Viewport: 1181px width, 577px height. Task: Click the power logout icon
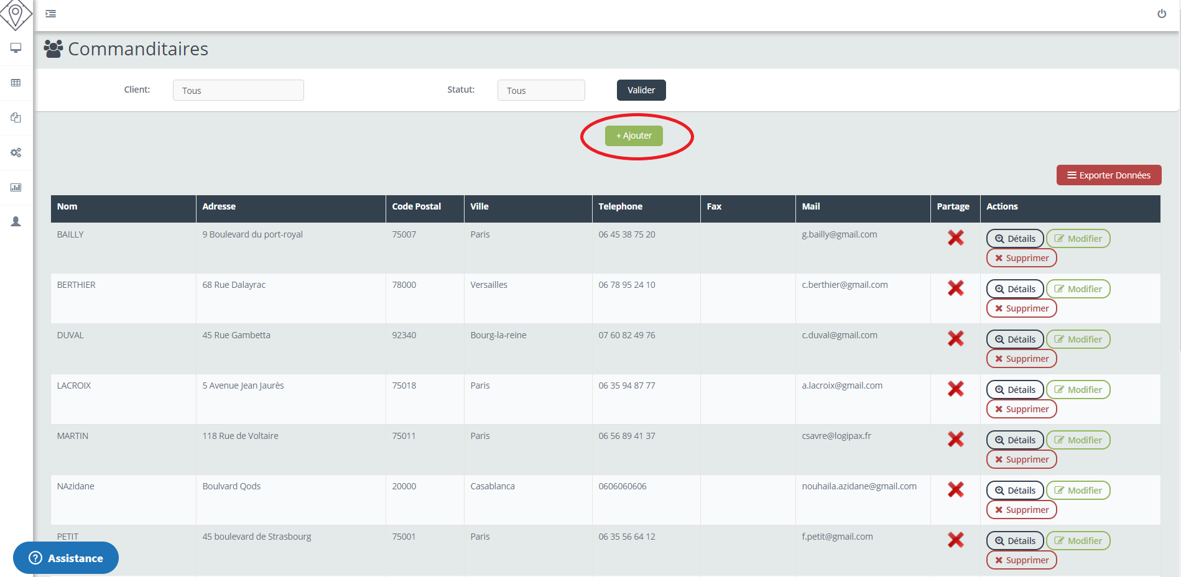(1161, 14)
